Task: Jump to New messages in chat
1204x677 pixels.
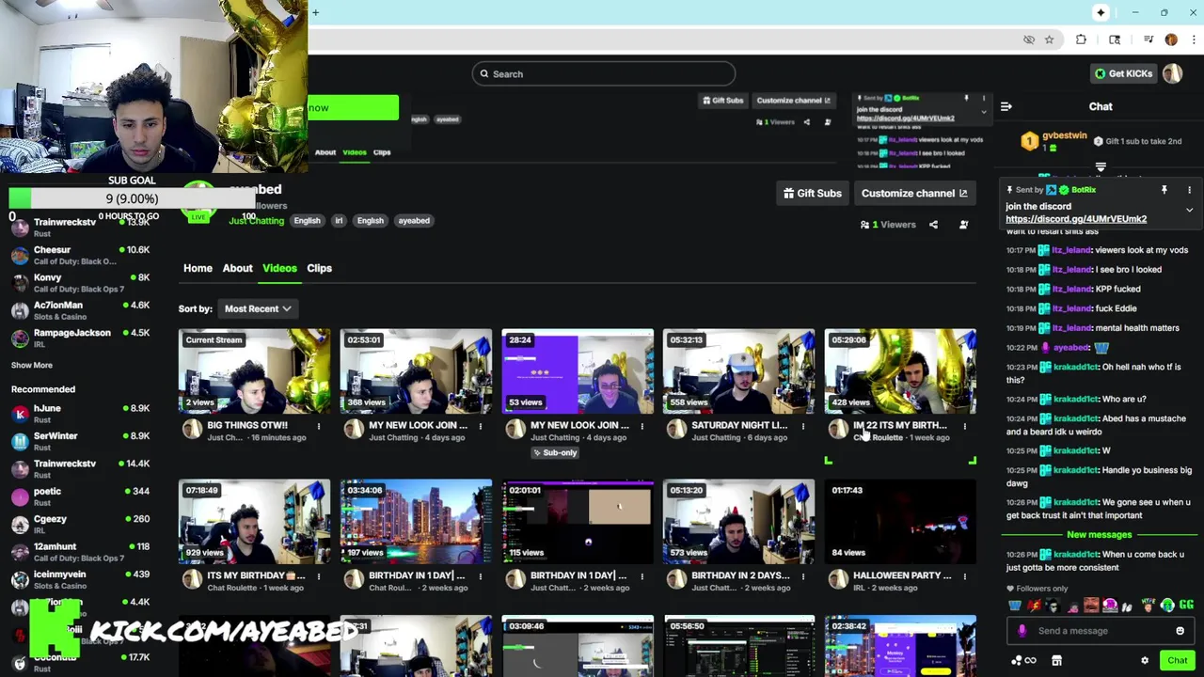Action: click(x=1099, y=535)
